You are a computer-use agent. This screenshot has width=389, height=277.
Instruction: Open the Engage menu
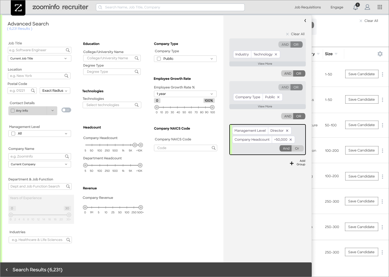pos(337,7)
